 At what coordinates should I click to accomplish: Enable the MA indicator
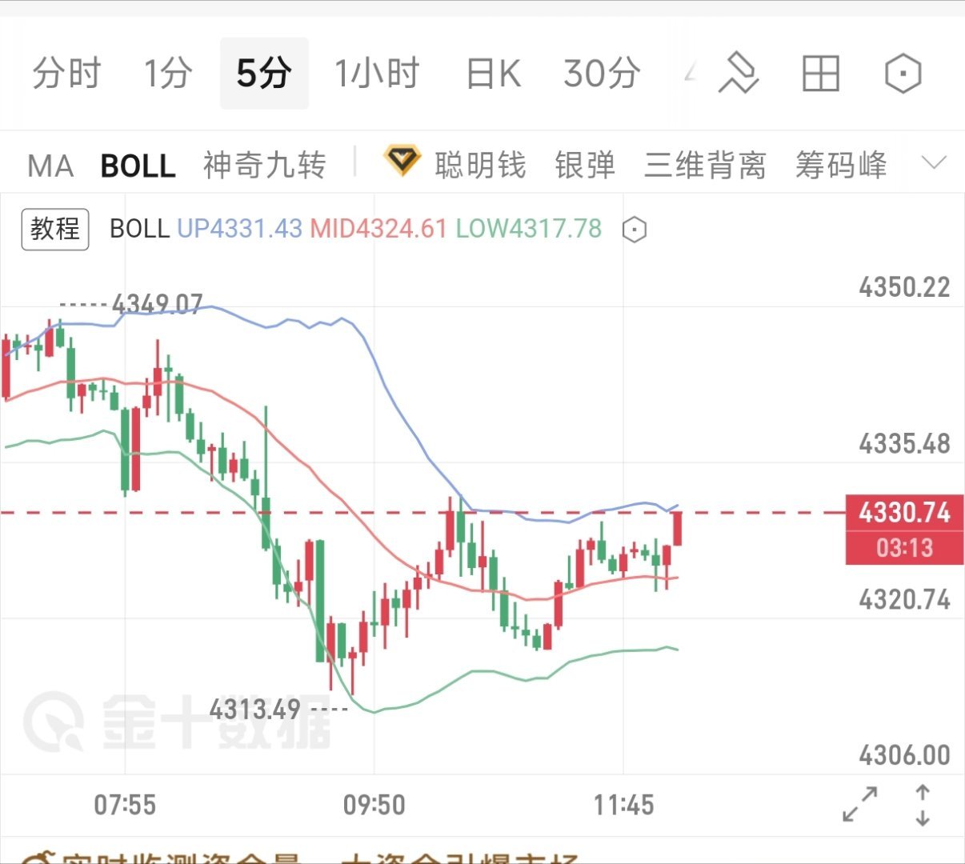(50, 166)
